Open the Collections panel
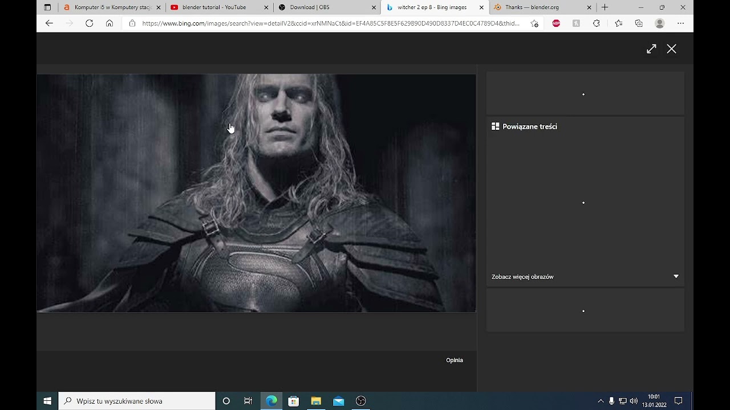730x410 pixels. click(639, 23)
